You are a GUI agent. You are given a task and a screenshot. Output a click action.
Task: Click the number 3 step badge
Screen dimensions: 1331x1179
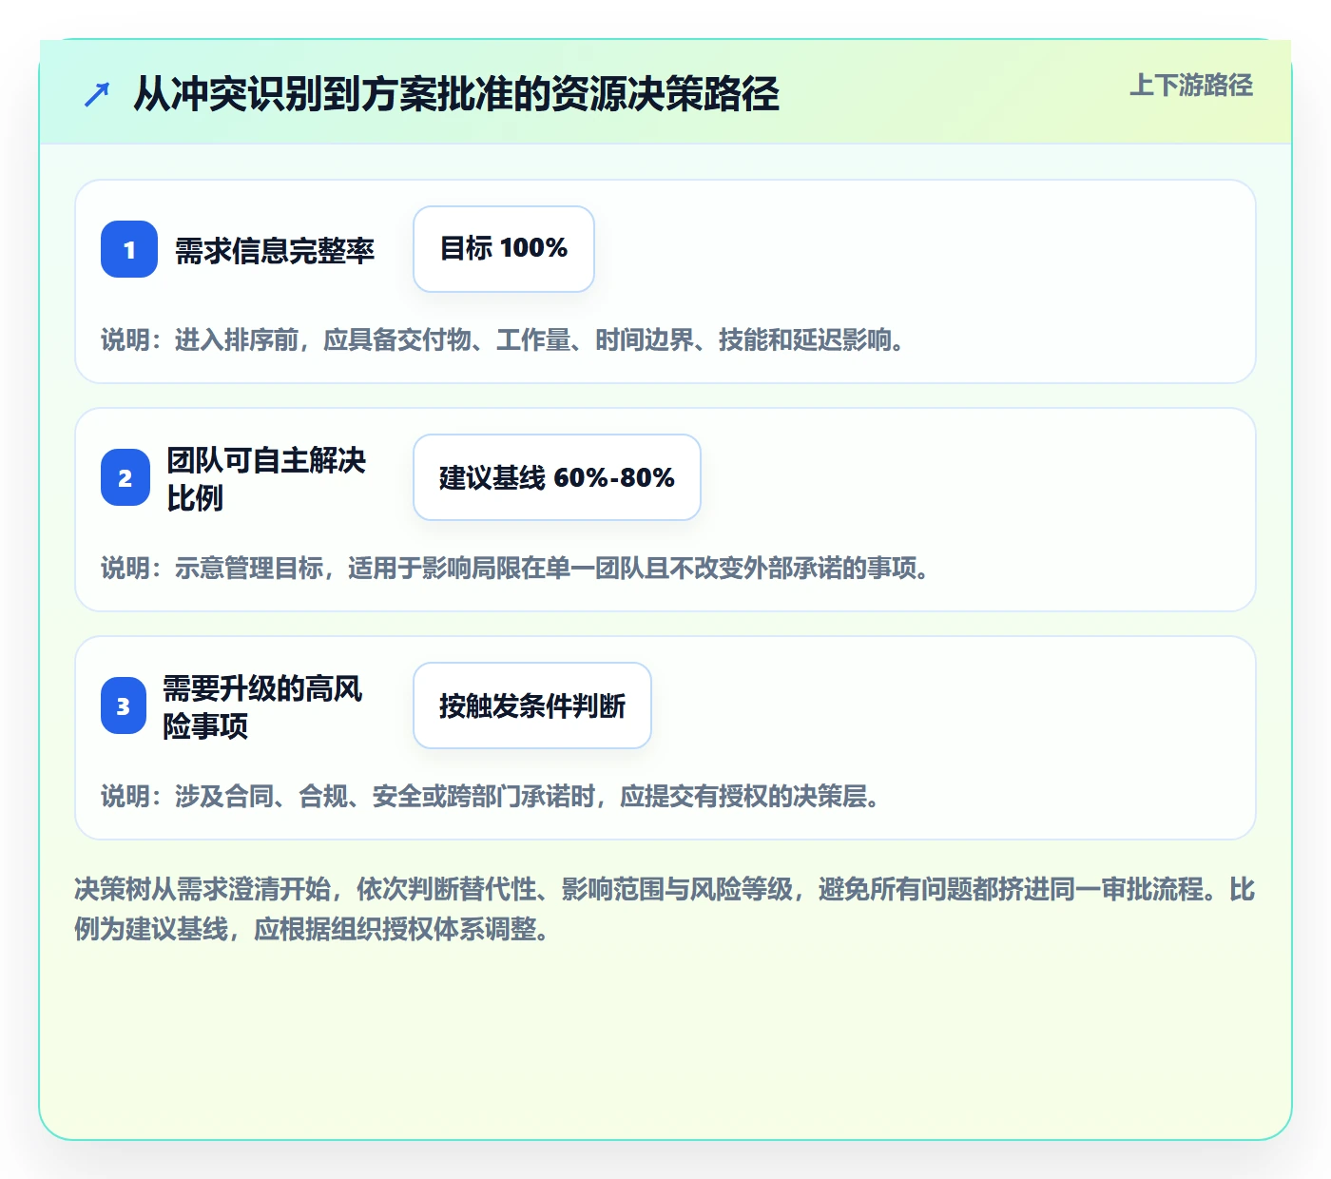click(124, 705)
